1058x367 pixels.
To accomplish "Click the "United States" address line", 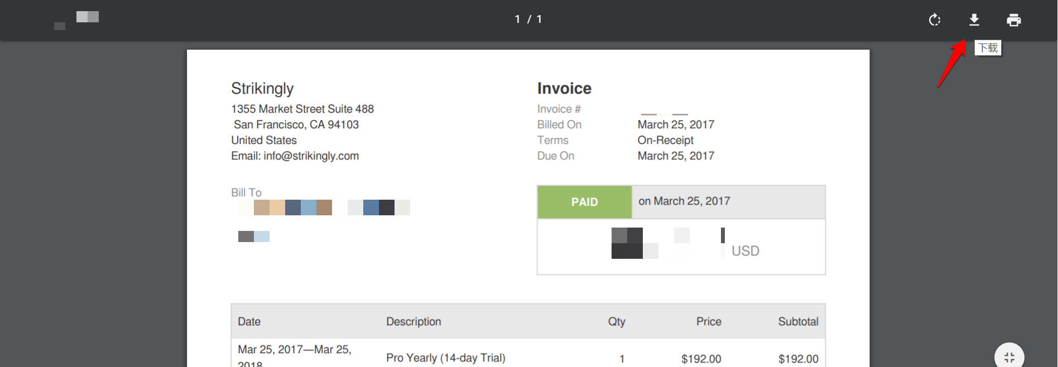I will click(264, 140).
